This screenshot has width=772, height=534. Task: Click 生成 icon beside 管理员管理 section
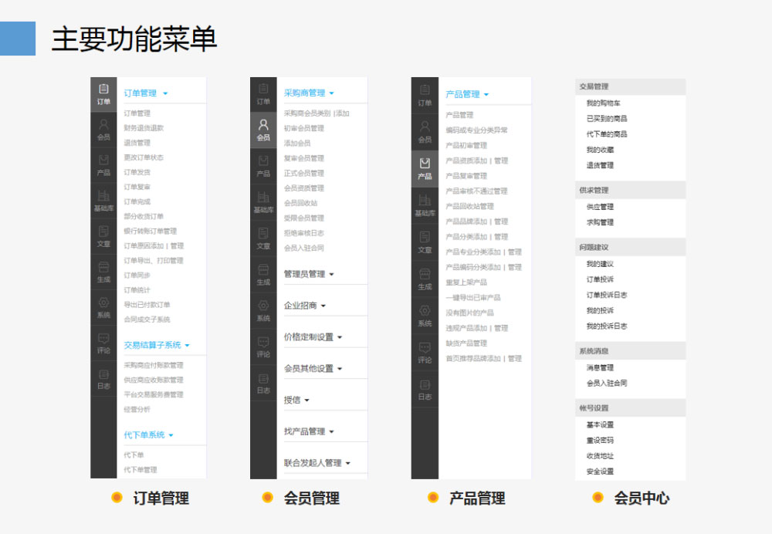pos(263,275)
